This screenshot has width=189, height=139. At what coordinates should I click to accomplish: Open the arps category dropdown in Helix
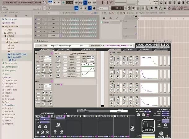82,46
